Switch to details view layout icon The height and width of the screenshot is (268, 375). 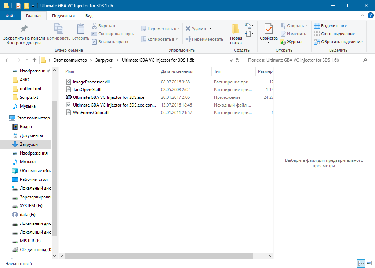361,263
